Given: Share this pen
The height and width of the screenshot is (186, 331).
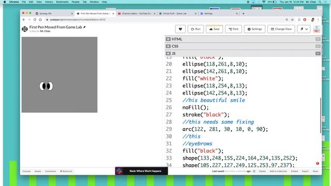Looking at the screenshot, I should coord(315,171).
